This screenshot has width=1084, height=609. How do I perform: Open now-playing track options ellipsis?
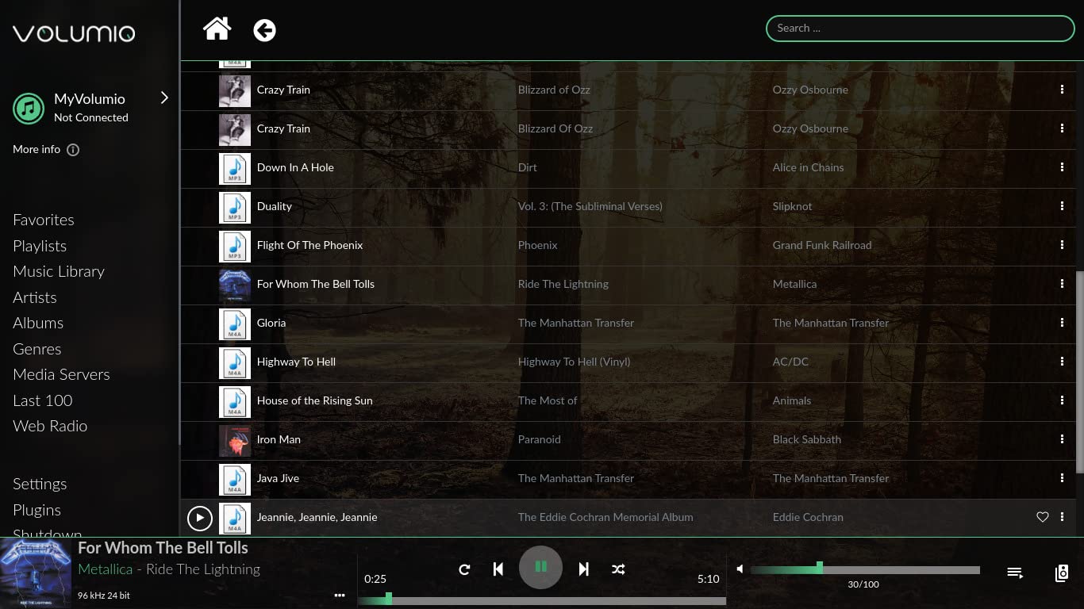click(340, 596)
